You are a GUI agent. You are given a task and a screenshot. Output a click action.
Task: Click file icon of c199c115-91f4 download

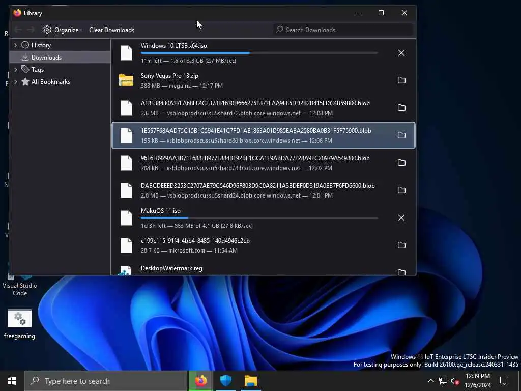126,245
